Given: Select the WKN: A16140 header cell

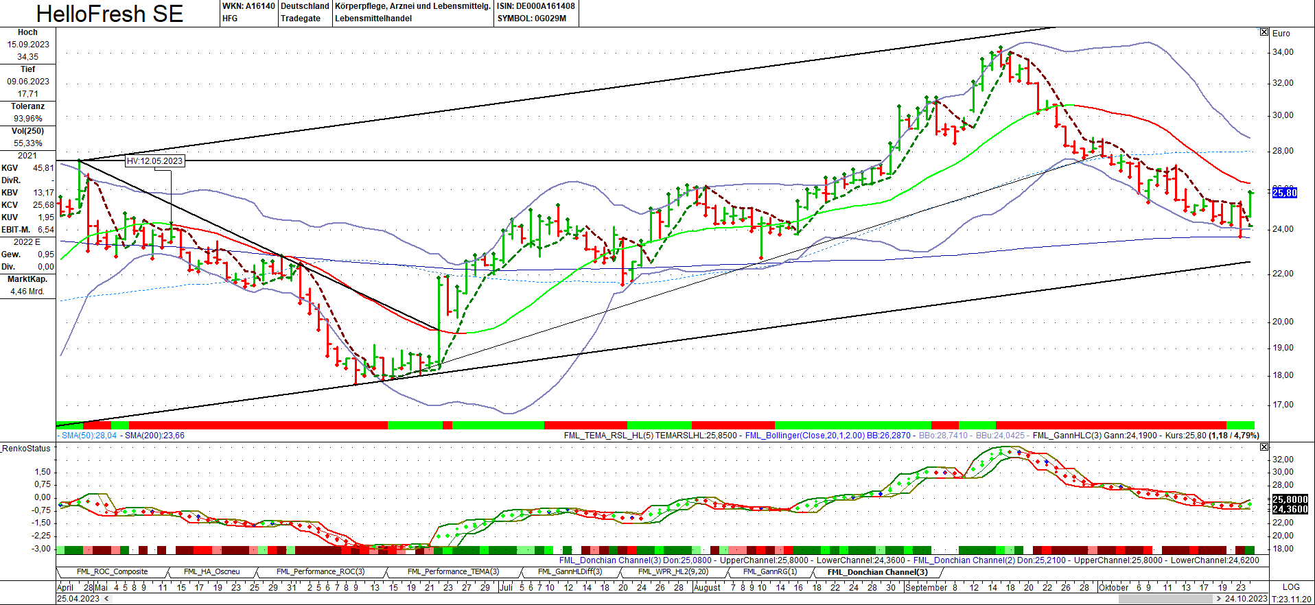Looking at the screenshot, I should [248, 6].
